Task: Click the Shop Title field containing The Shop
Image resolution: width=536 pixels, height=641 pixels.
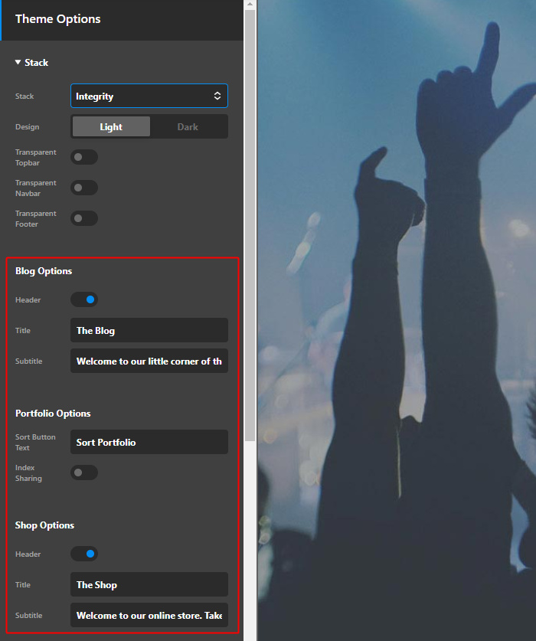Action: click(x=149, y=584)
